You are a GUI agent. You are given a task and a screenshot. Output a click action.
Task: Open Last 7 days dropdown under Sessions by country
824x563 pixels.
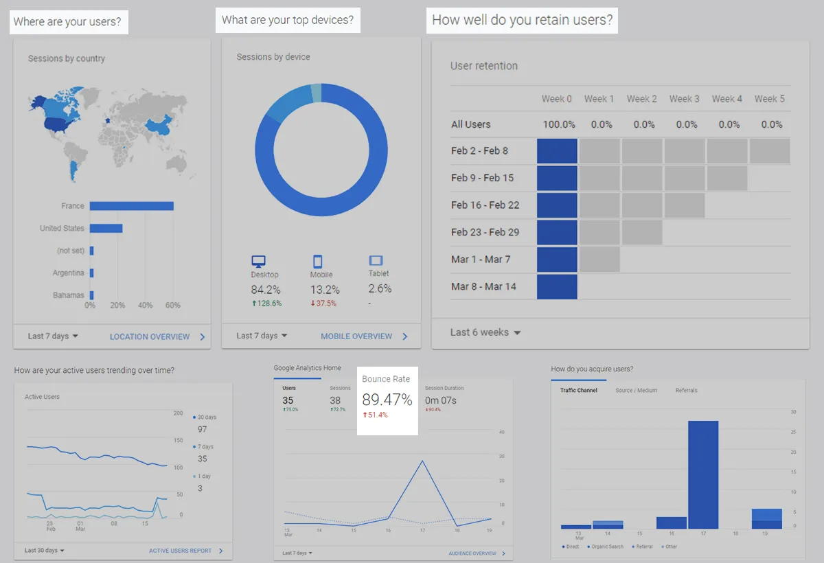pyautogui.click(x=53, y=336)
